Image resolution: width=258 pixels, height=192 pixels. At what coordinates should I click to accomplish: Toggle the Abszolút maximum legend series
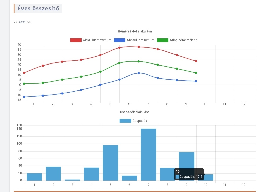pos(97,40)
